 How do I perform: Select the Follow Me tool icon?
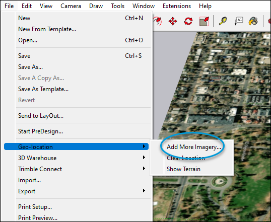click(158, 21)
